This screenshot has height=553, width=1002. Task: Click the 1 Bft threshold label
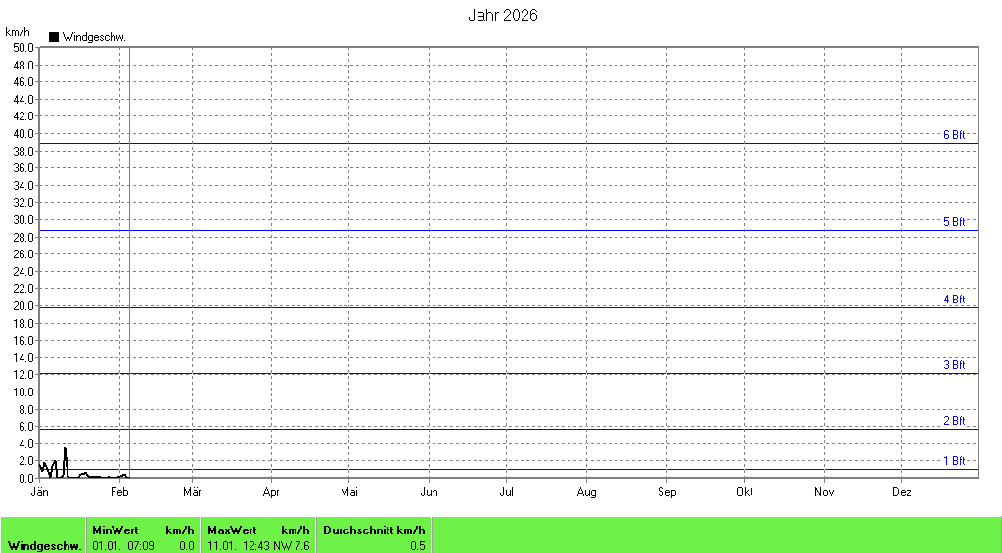(x=954, y=461)
